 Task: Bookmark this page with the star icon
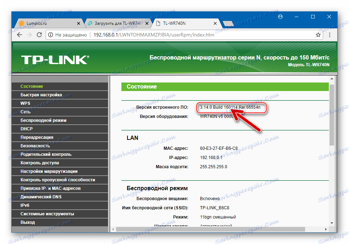pos(318,35)
